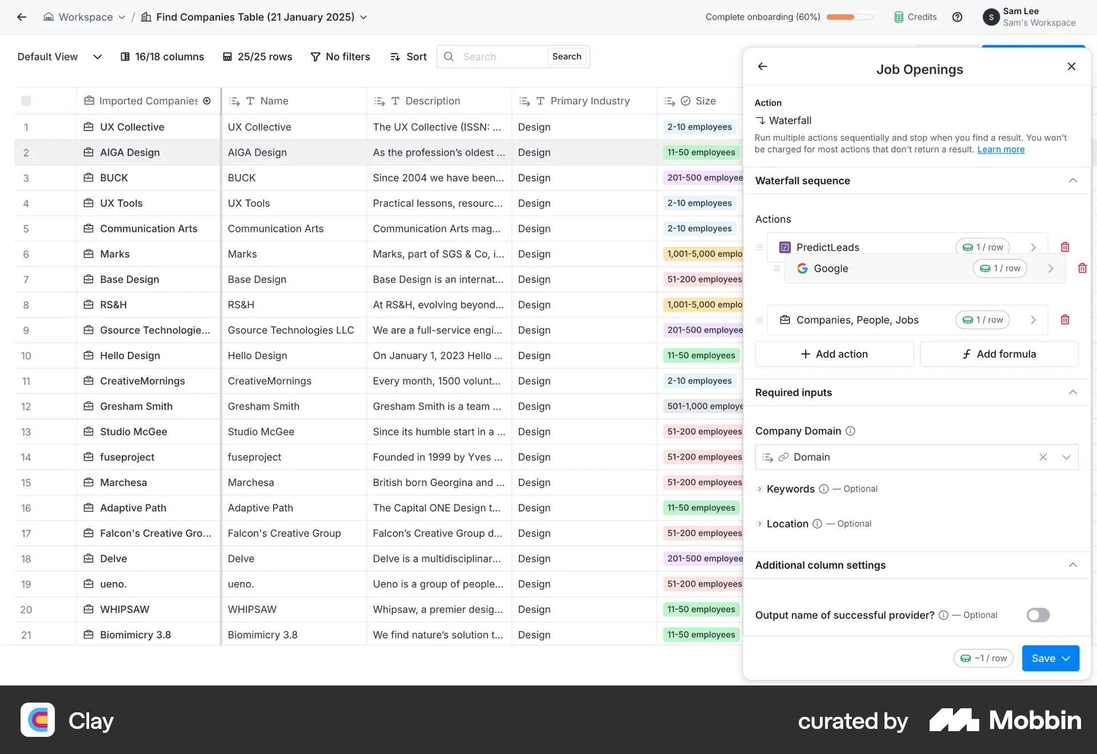
Task: Toggle Output name of successful provider switch
Action: click(1038, 615)
